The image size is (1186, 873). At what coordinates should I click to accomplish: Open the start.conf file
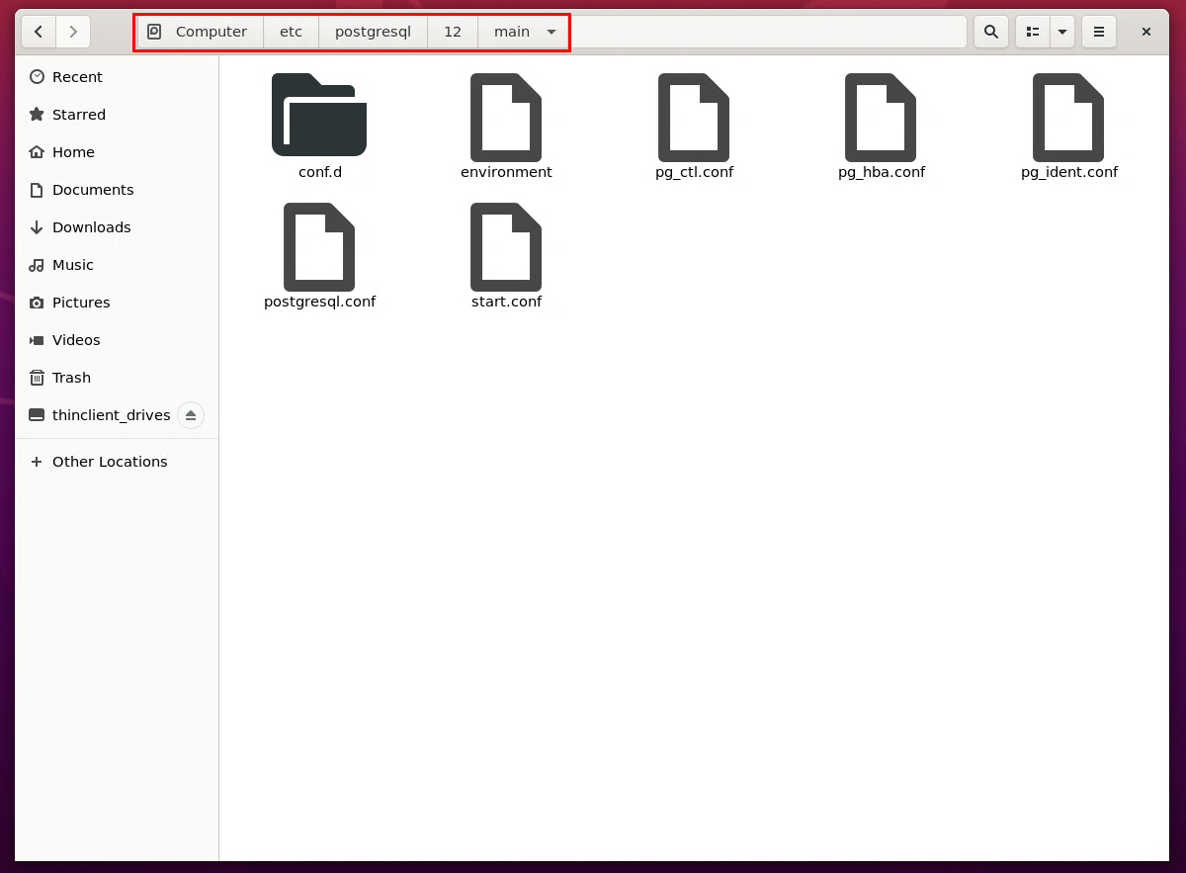click(x=506, y=245)
